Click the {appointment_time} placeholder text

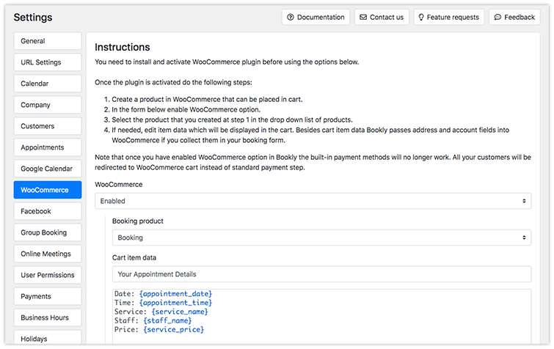(x=175, y=303)
